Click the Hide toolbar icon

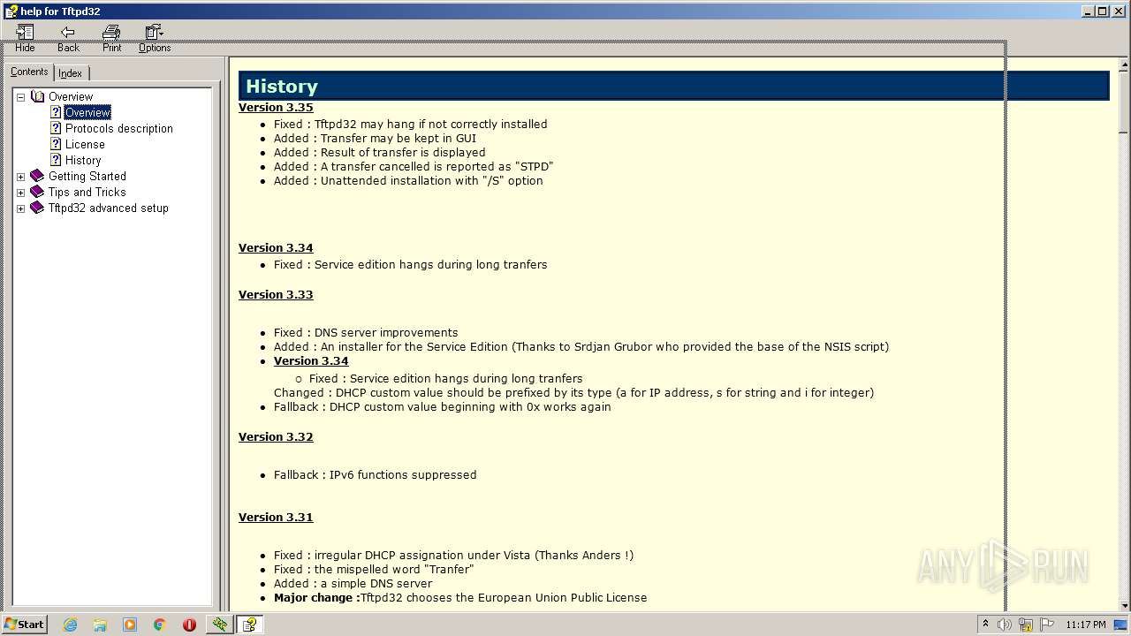25,38
